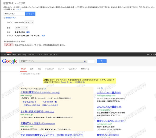156x138 pixels.
Task: Click the www.jogjog.com/ green URL
Action: [x=103, y=110]
